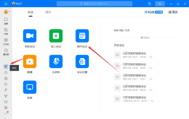This screenshot has height=119, width=189.
Task: Open 通讯录 contacts in the sidebar
Action: (x=6, y=52)
